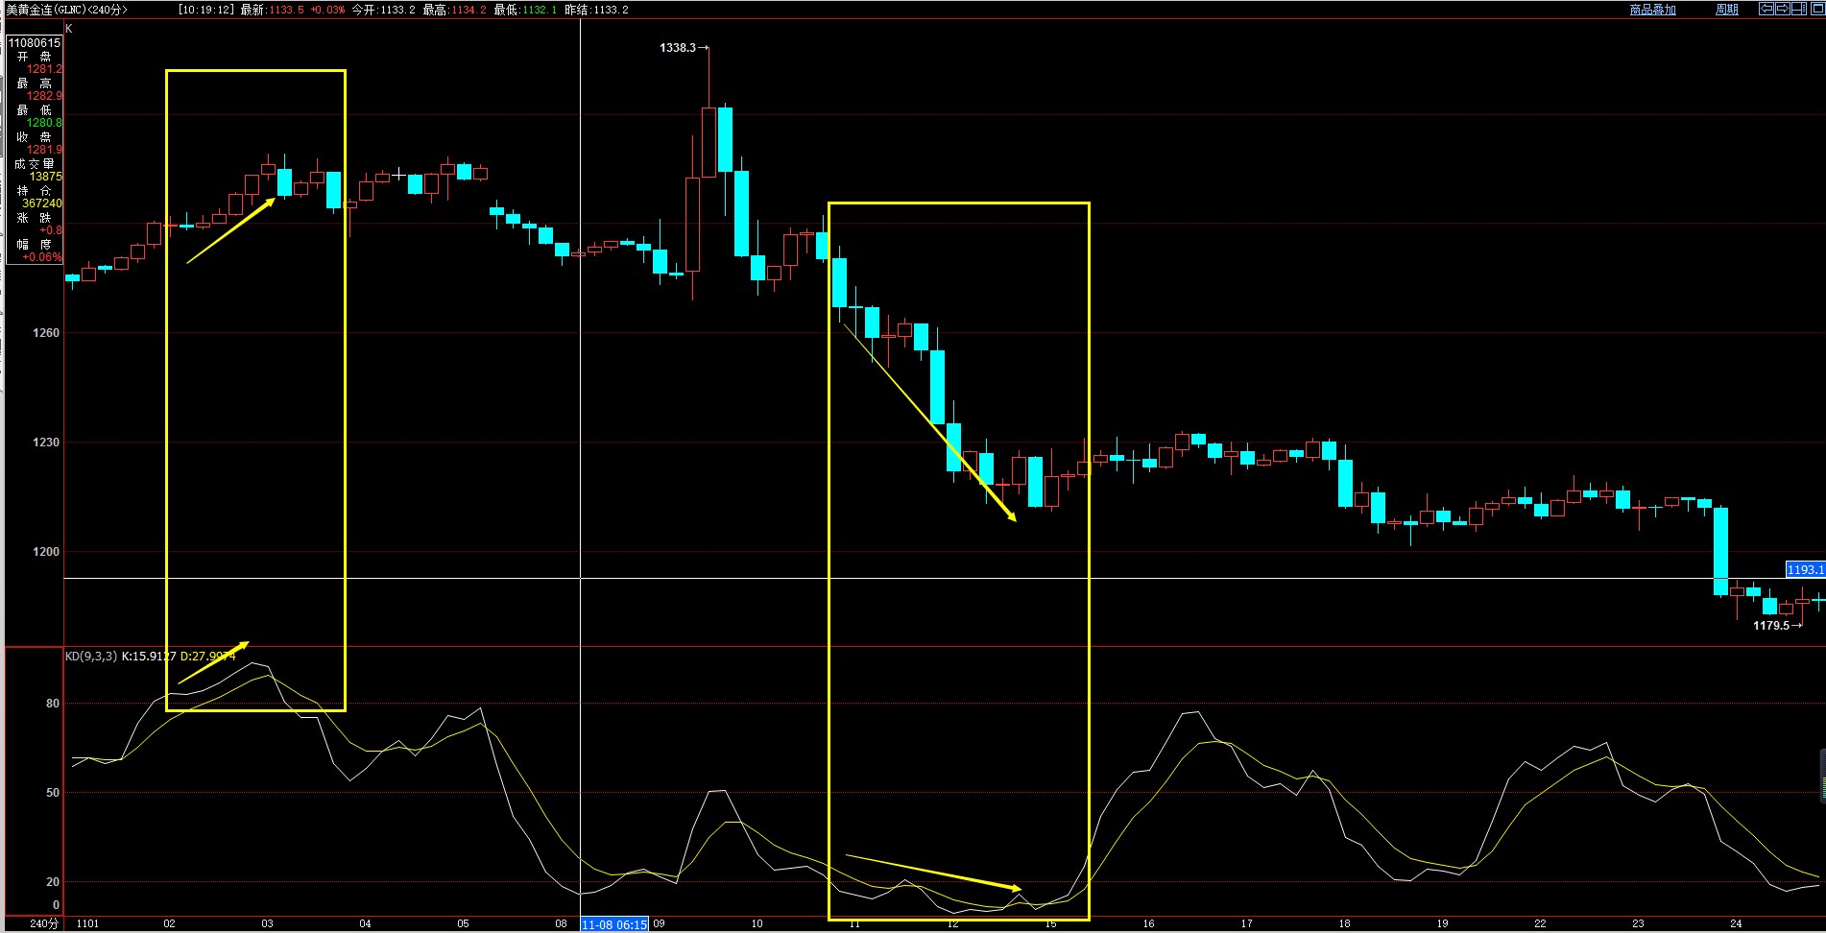Click the 11080615 date in info panel
Image resolution: width=1826 pixels, height=933 pixels.
(35, 43)
